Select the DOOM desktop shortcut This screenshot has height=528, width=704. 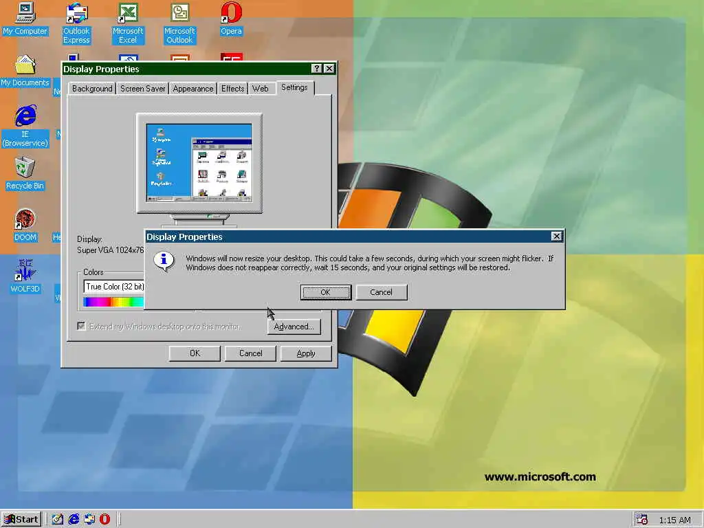[x=25, y=225]
